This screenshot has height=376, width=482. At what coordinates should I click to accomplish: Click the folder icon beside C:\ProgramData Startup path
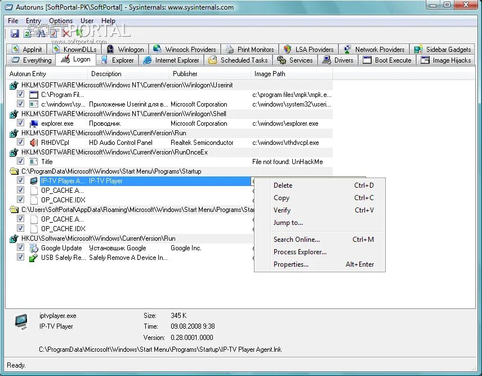pos(14,171)
